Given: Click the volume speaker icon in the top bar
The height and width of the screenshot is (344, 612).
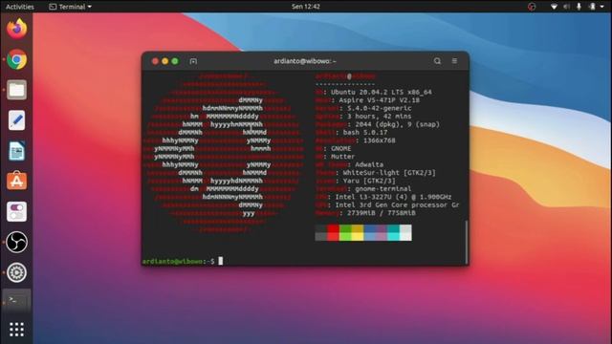Looking at the screenshot, I should point(566,7).
